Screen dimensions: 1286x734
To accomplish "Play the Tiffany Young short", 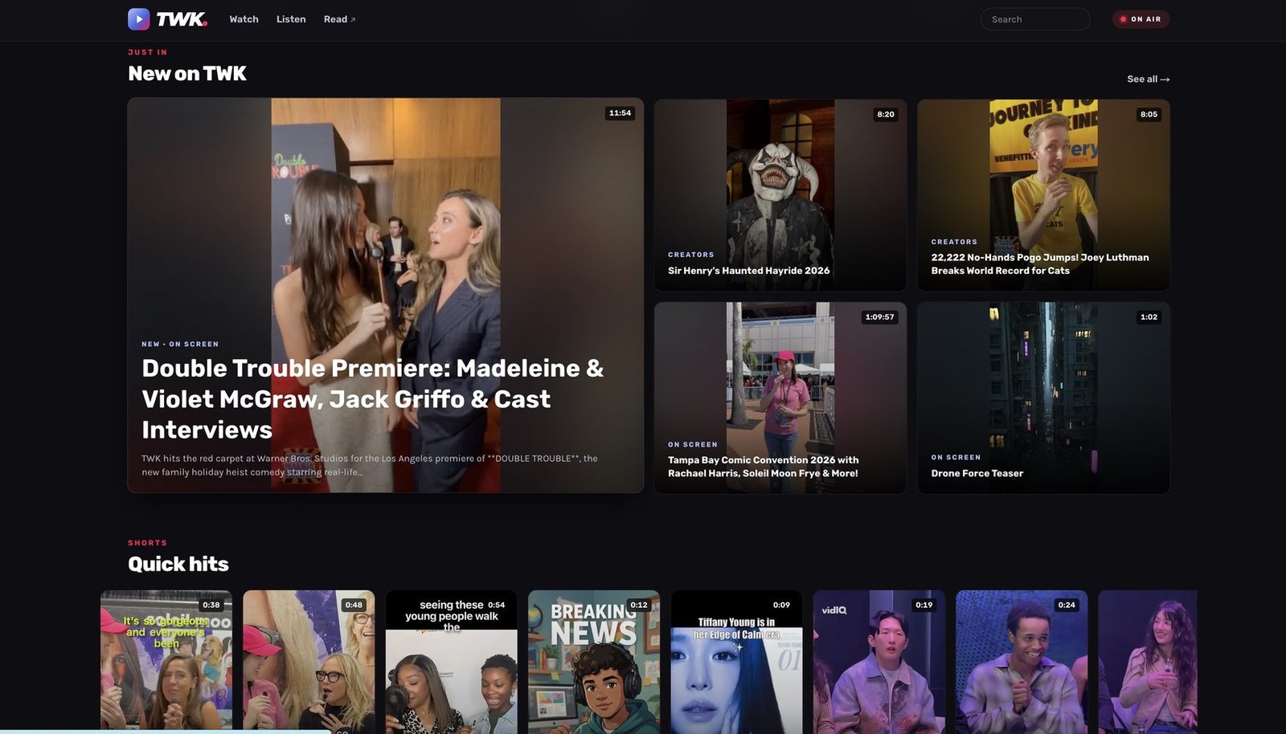I will pos(736,662).
